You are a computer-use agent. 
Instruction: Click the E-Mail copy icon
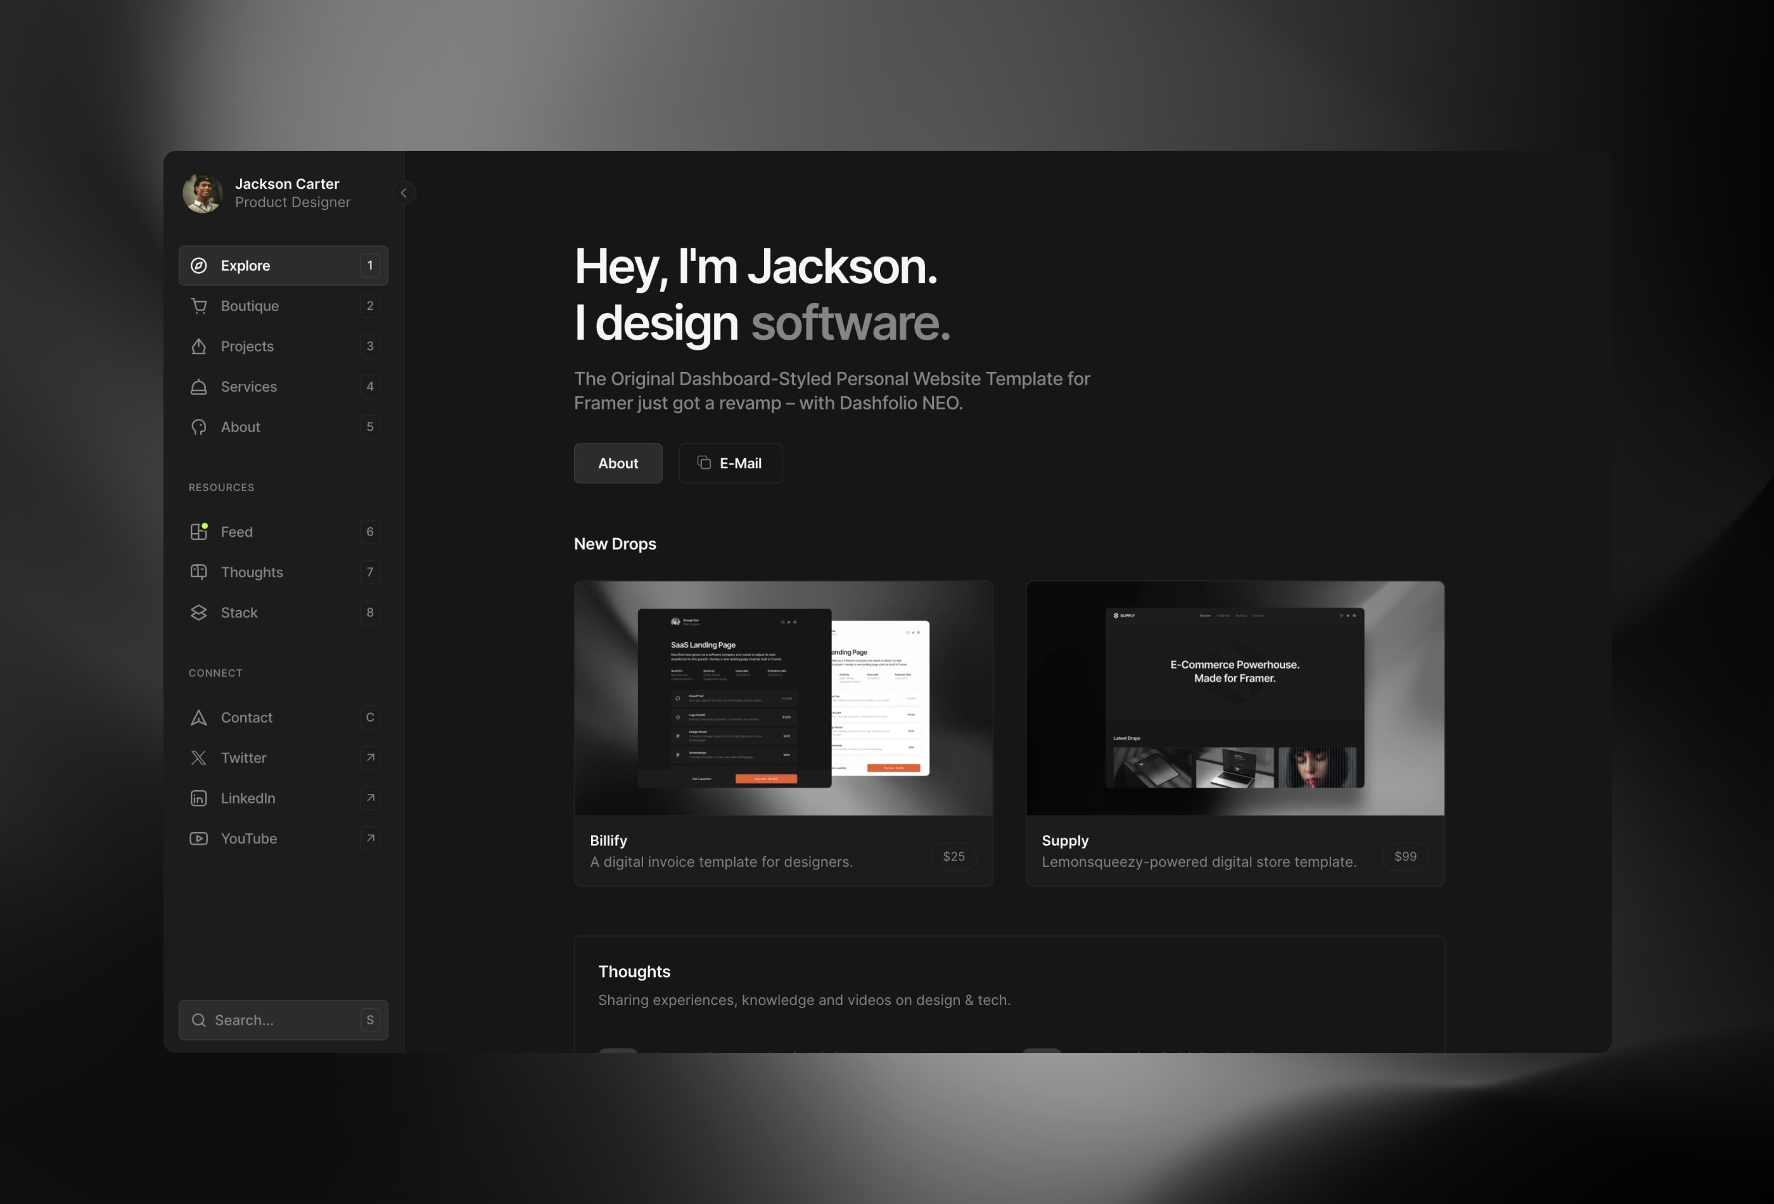pos(703,463)
